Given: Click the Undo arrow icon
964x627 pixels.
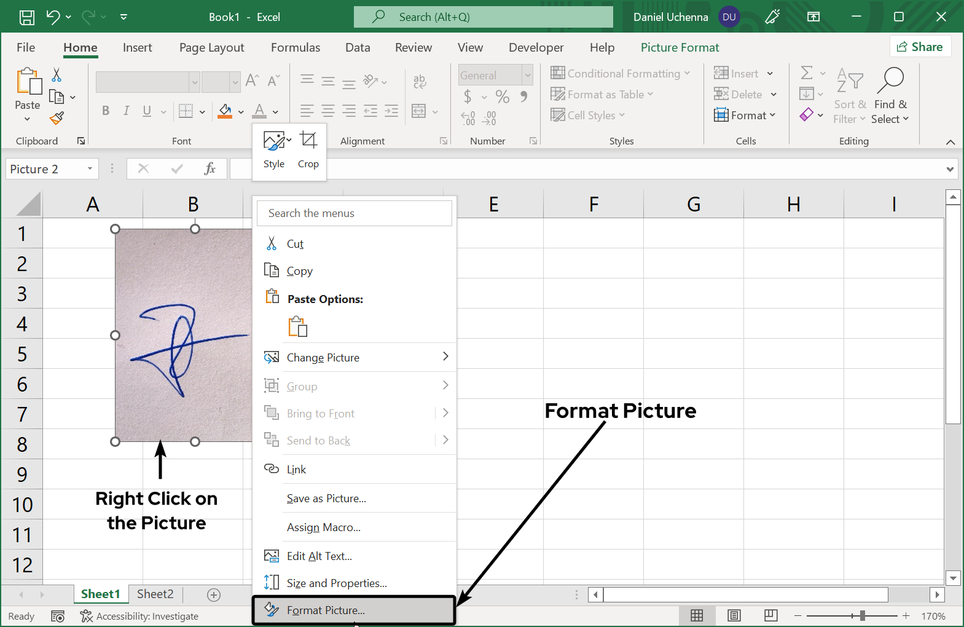Looking at the screenshot, I should pos(53,17).
